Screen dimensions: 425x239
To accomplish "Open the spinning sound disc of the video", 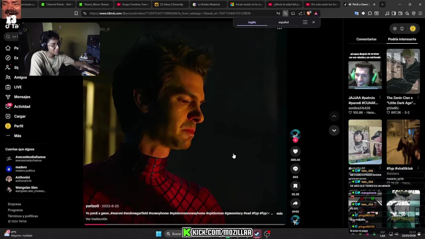I will 295,220.
